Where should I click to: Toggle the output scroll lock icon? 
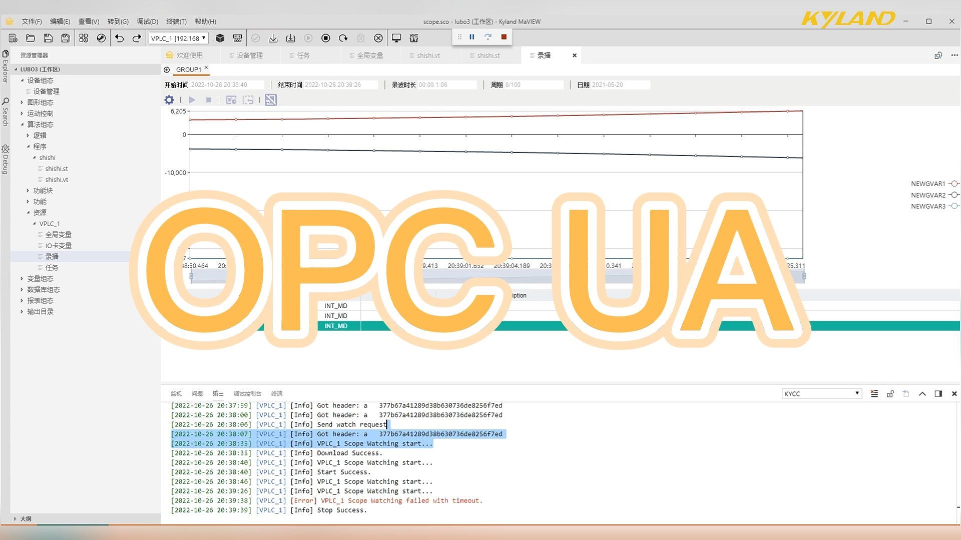tap(890, 394)
